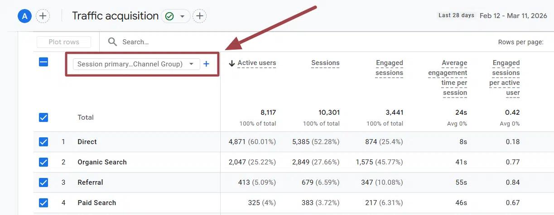Add a comparison with plus icon beside avatar
The image size is (554, 215).
(x=43, y=16)
